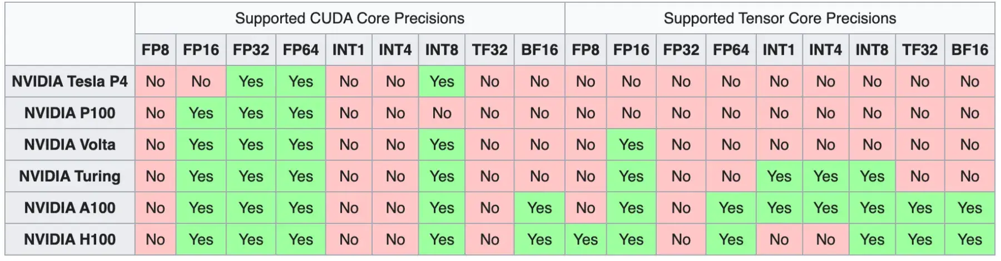Click H100 Tensor FP8 Yes cell
The width and height of the screenshot is (1001, 261).
(585, 239)
